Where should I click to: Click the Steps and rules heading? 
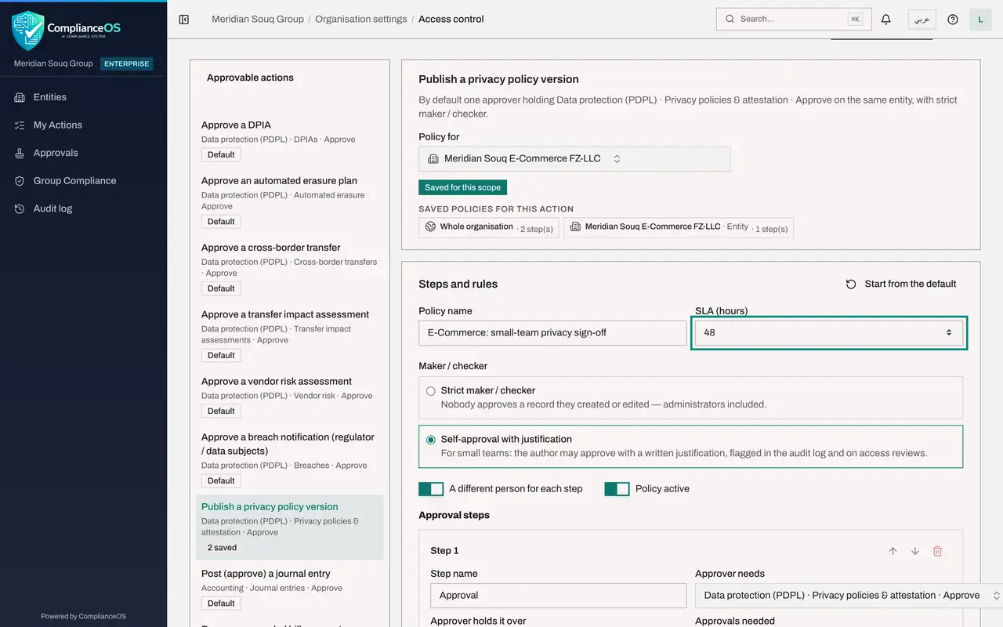pyautogui.click(x=458, y=285)
